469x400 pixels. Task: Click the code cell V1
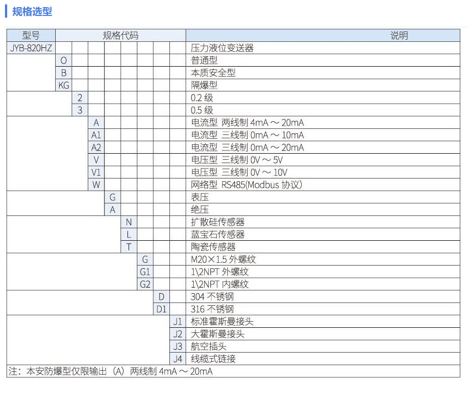(x=97, y=172)
